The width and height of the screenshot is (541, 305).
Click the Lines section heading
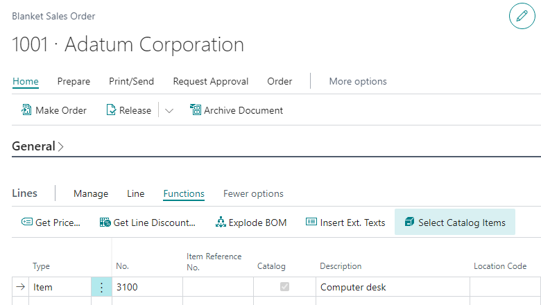point(24,193)
